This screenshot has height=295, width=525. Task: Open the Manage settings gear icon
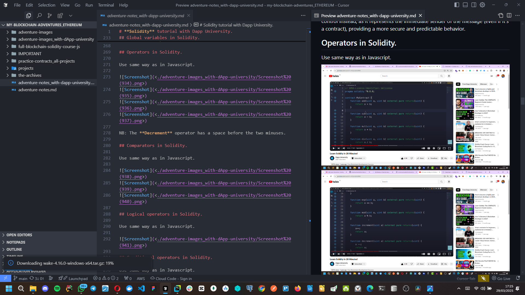pyautogui.click(x=482, y=5)
